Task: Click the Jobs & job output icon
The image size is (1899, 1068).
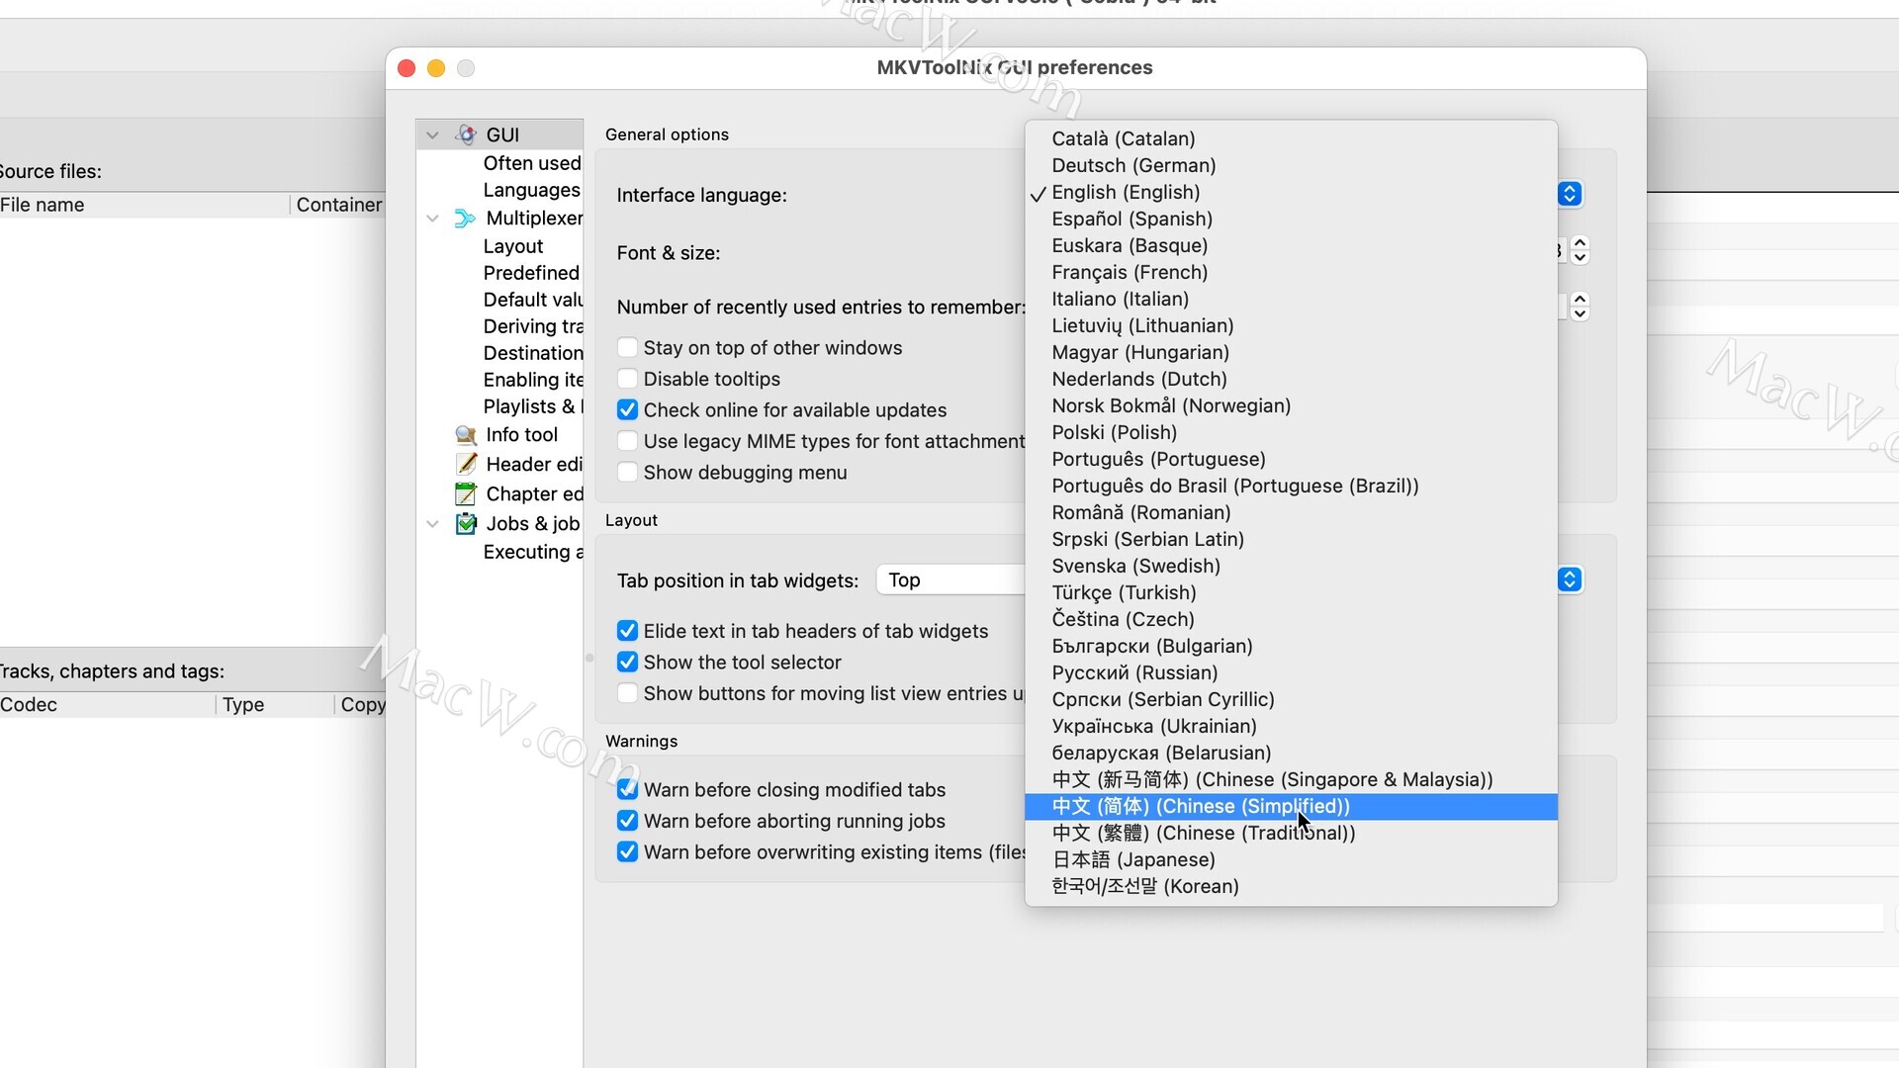Action: 466,523
